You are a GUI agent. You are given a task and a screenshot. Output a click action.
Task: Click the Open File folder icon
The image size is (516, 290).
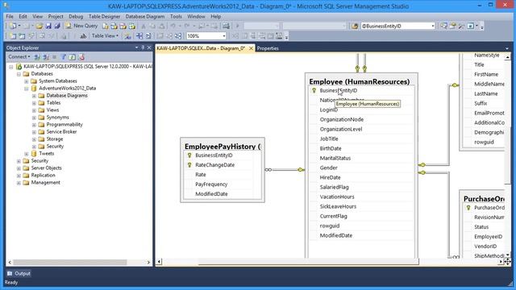[x=40, y=26]
